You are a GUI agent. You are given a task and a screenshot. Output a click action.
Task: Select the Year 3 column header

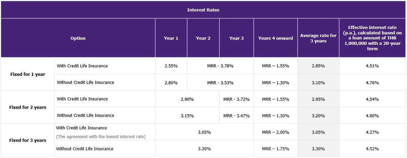[236, 38]
